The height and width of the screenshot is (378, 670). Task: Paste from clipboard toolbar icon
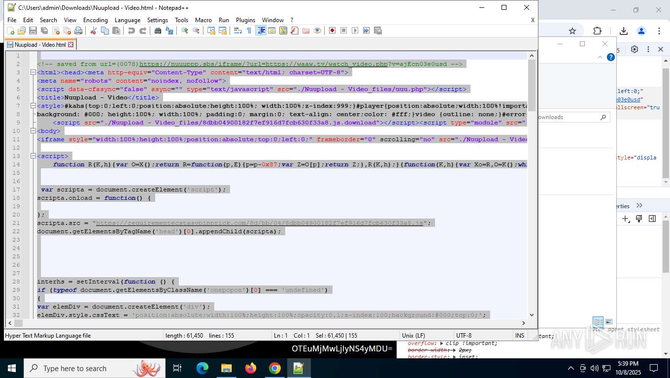tap(116, 31)
